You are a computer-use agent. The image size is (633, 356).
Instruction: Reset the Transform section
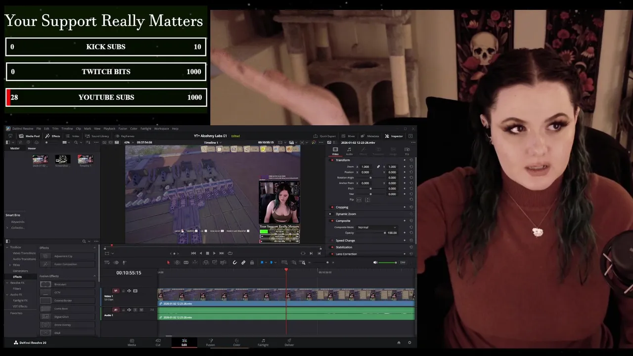411,160
